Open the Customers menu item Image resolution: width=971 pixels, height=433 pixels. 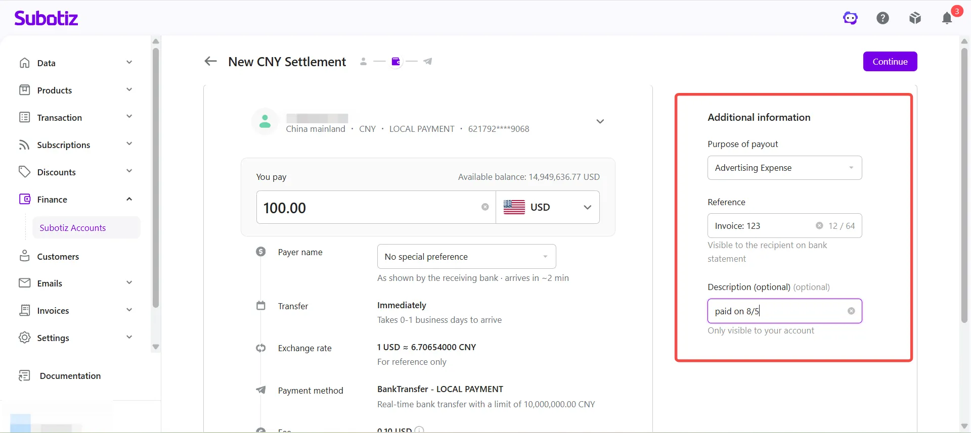coord(58,257)
